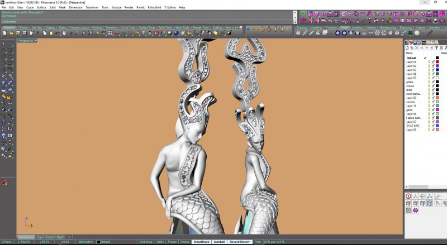Toggle Gumball in the status bar
Screen dimensions: 447x245
pos(219,242)
